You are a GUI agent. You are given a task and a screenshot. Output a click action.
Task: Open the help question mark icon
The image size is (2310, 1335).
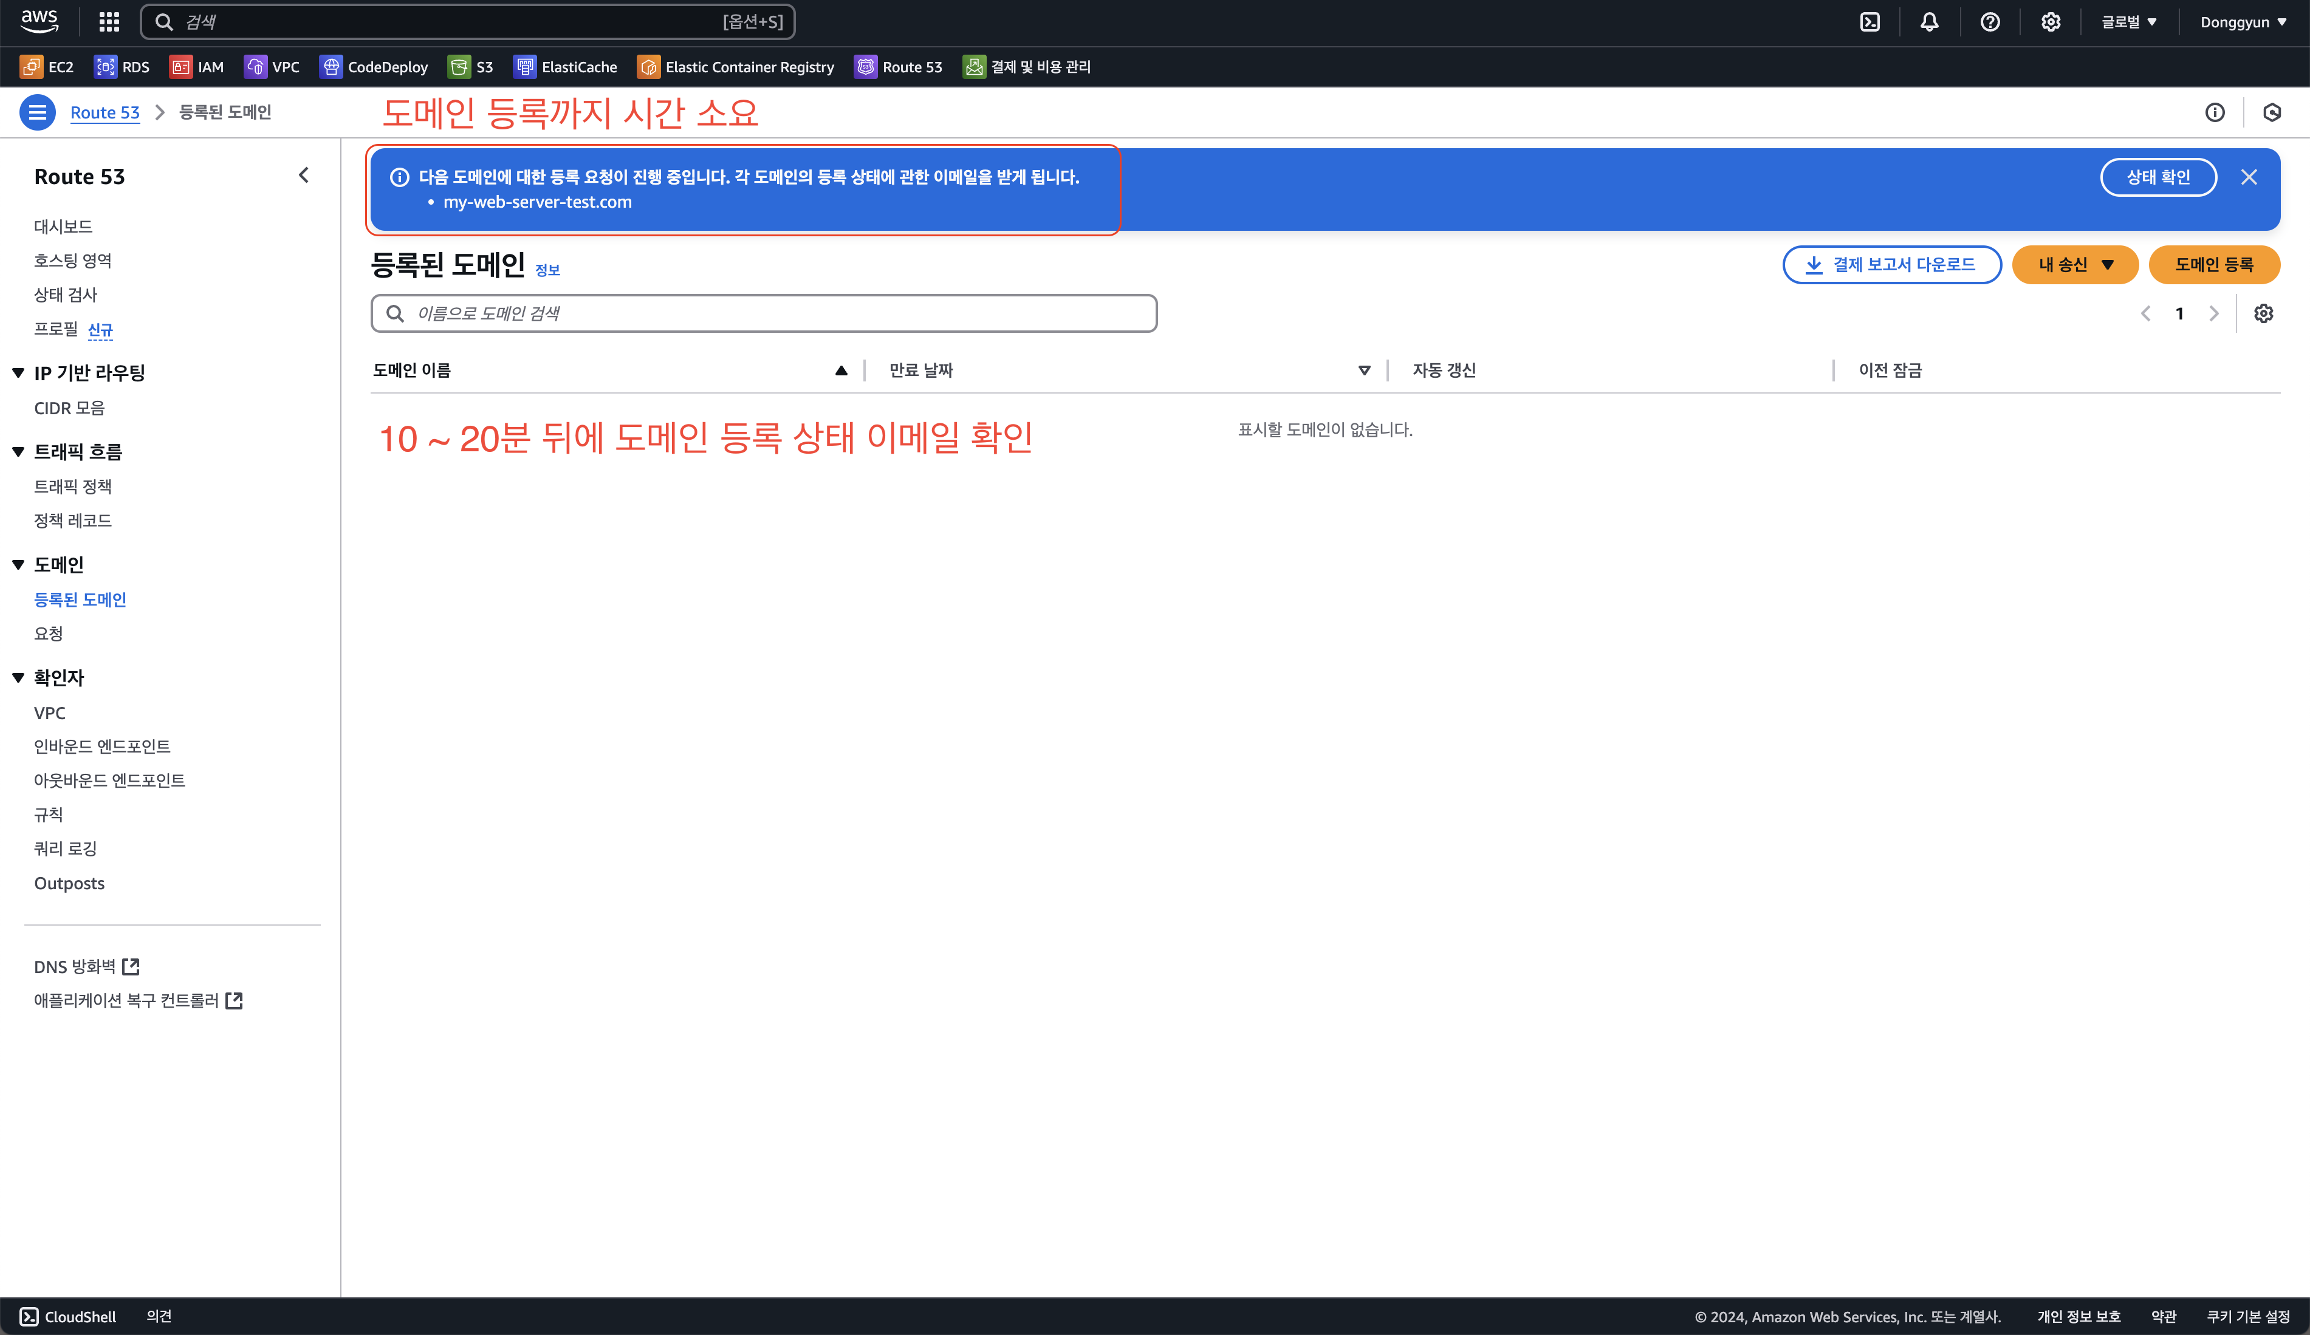click(x=1989, y=22)
